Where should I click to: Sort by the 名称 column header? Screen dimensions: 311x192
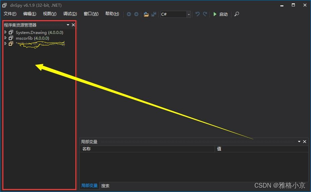(x=87, y=149)
